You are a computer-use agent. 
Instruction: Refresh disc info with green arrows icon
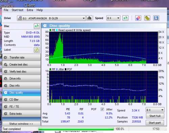(37, 26)
